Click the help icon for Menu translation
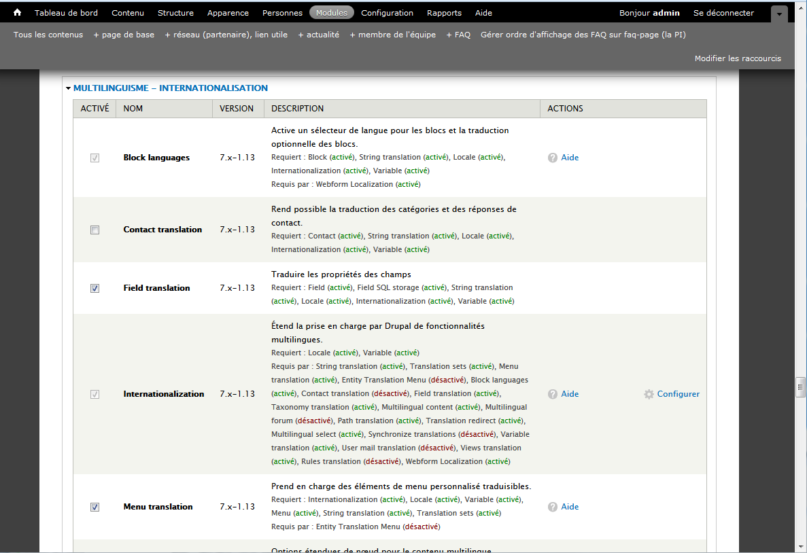This screenshot has width=807, height=553. [x=553, y=507]
